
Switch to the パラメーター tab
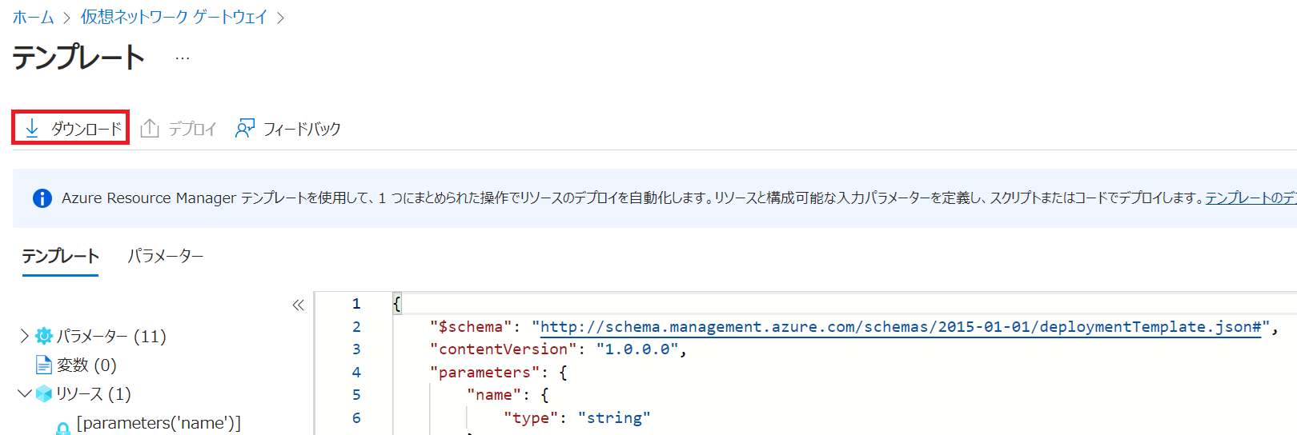(x=166, y=256)
